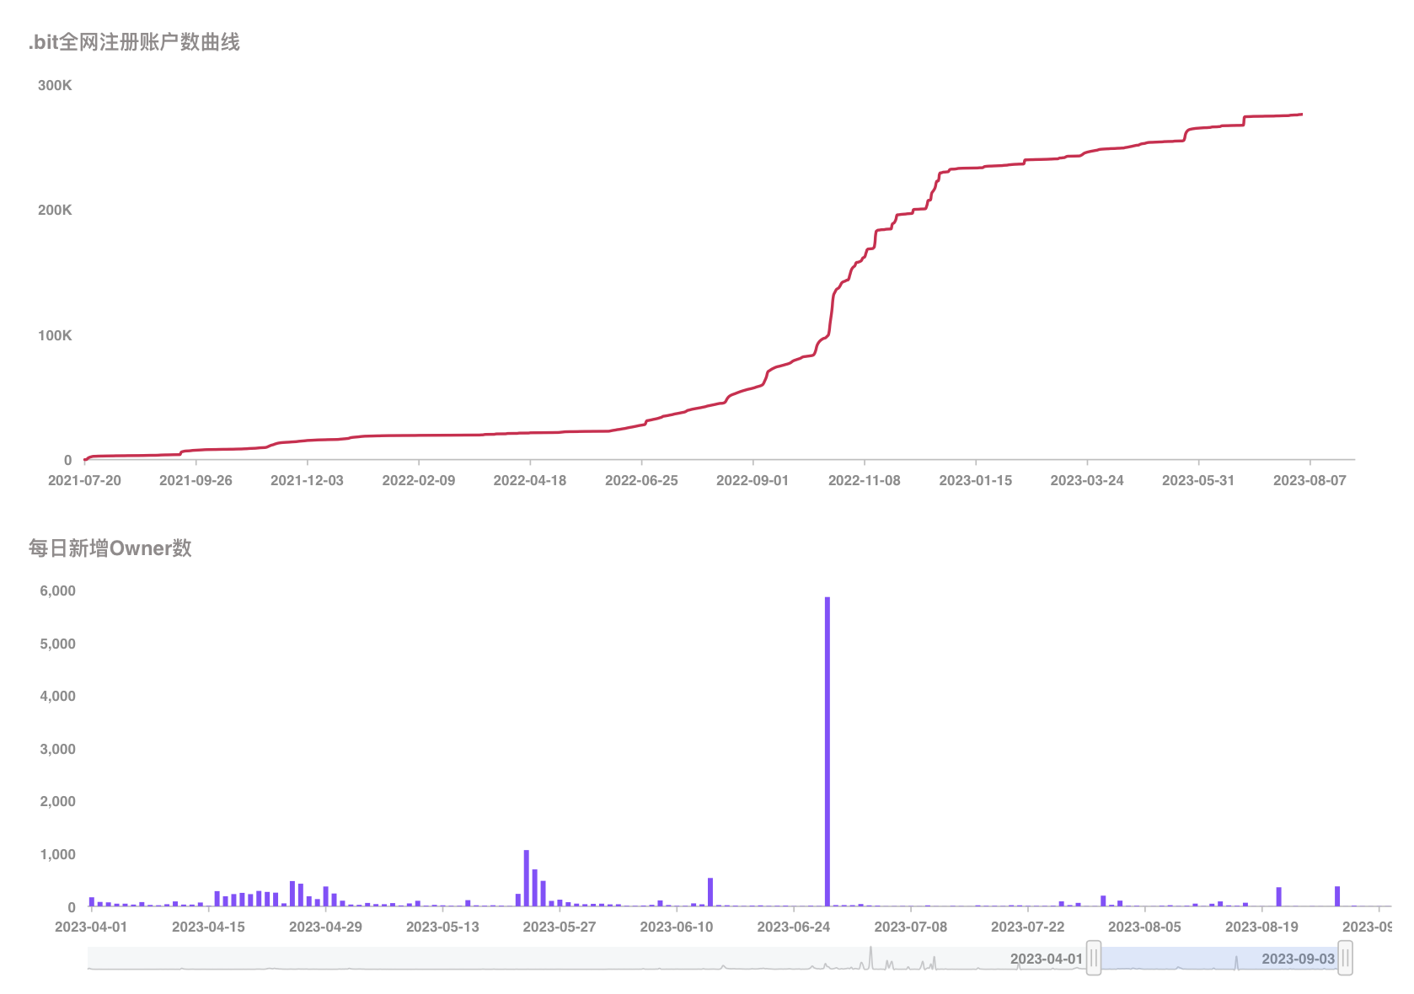This screenshot has height=994, width=1414.
Task: Select the line chart label 2023-08-07
Action: [x=1310, y=480]
